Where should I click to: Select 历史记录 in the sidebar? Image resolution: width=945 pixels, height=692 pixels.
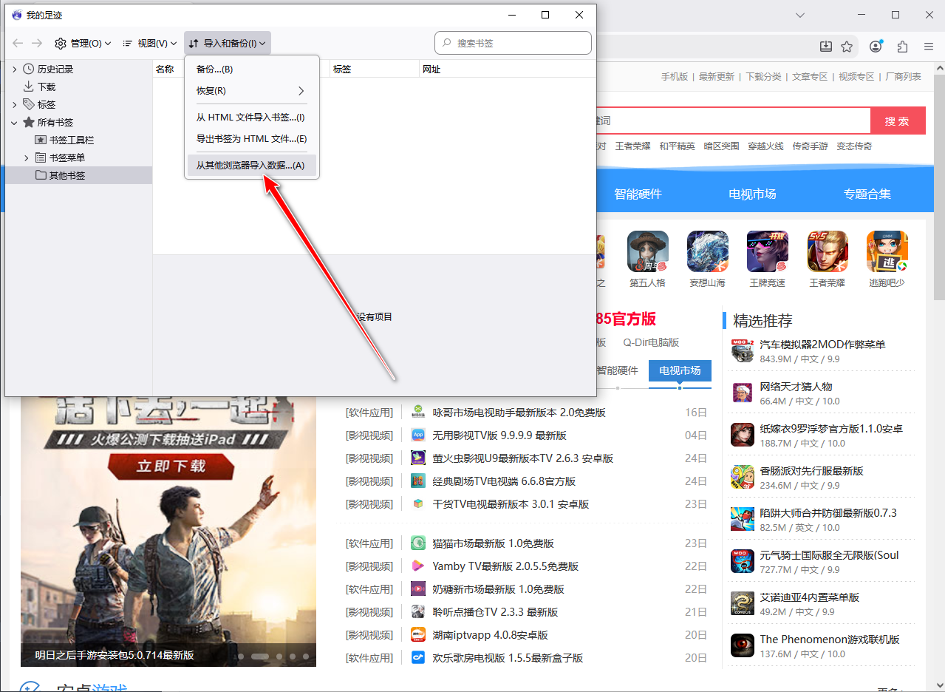[x=55, y=69]
